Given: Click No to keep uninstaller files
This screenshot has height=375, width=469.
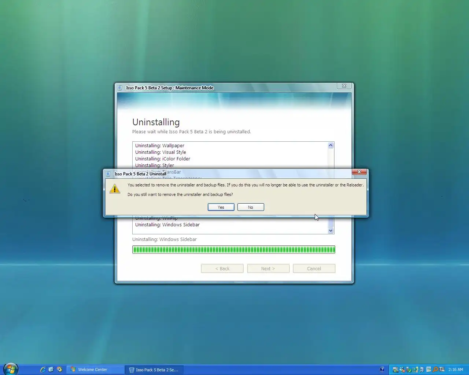Looking at the screenshot, I should (251, 207).
